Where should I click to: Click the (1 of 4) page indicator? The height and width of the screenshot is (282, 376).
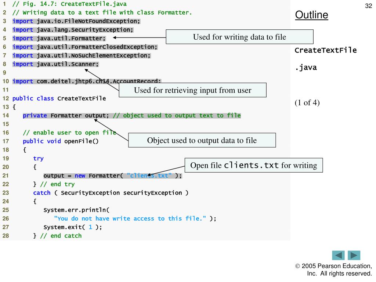tap(307, 103)
